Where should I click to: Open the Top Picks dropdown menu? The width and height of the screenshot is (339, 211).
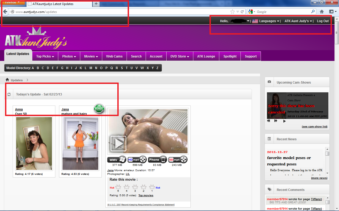pos(45,56)
